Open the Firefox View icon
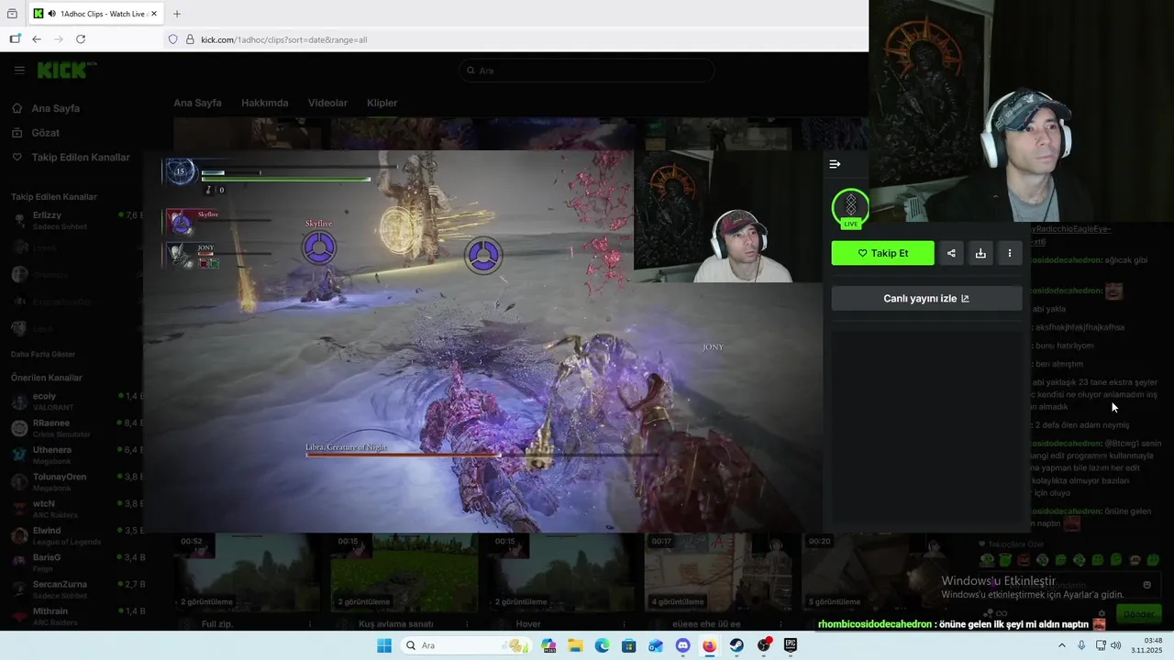 pyautogui.click(x=12, y=14)
